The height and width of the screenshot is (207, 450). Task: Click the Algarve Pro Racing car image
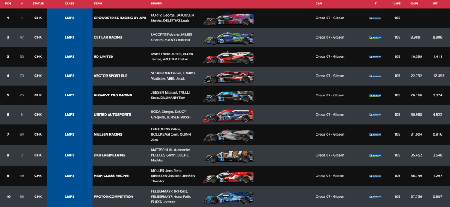[x=228, y=96]
